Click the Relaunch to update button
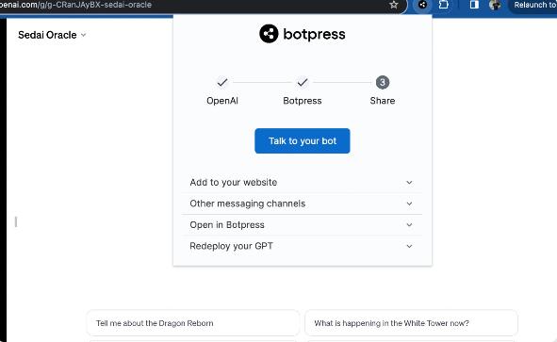Screen dimensions: 557x342 point(533,5)
